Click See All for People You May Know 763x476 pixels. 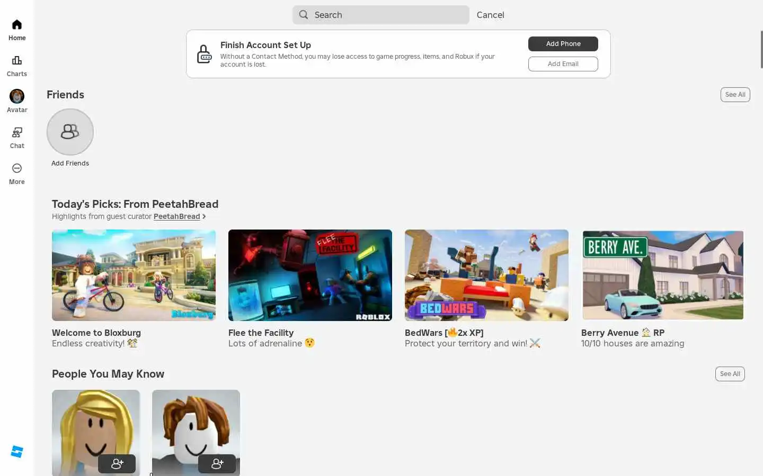[x=730, y=374]
